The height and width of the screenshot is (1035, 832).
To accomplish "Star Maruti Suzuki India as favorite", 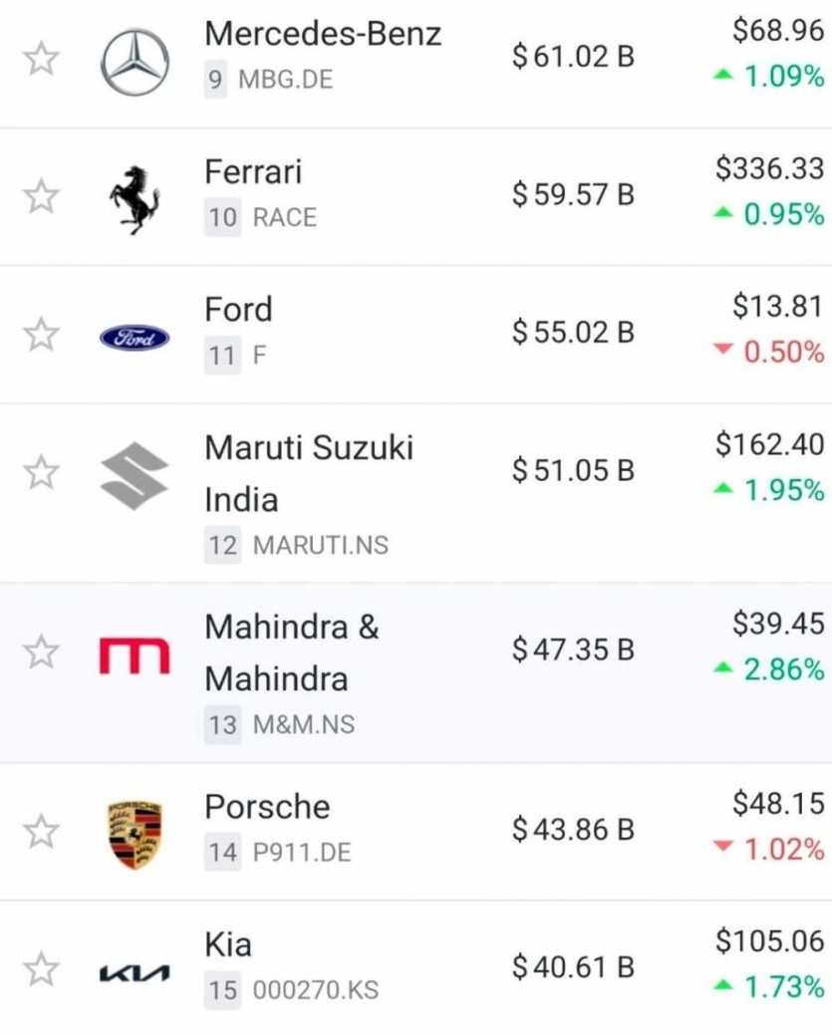I will 41,472.
